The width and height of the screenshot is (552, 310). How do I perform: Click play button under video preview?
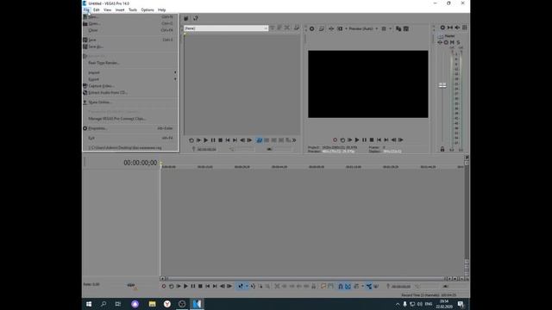[357, 139]
